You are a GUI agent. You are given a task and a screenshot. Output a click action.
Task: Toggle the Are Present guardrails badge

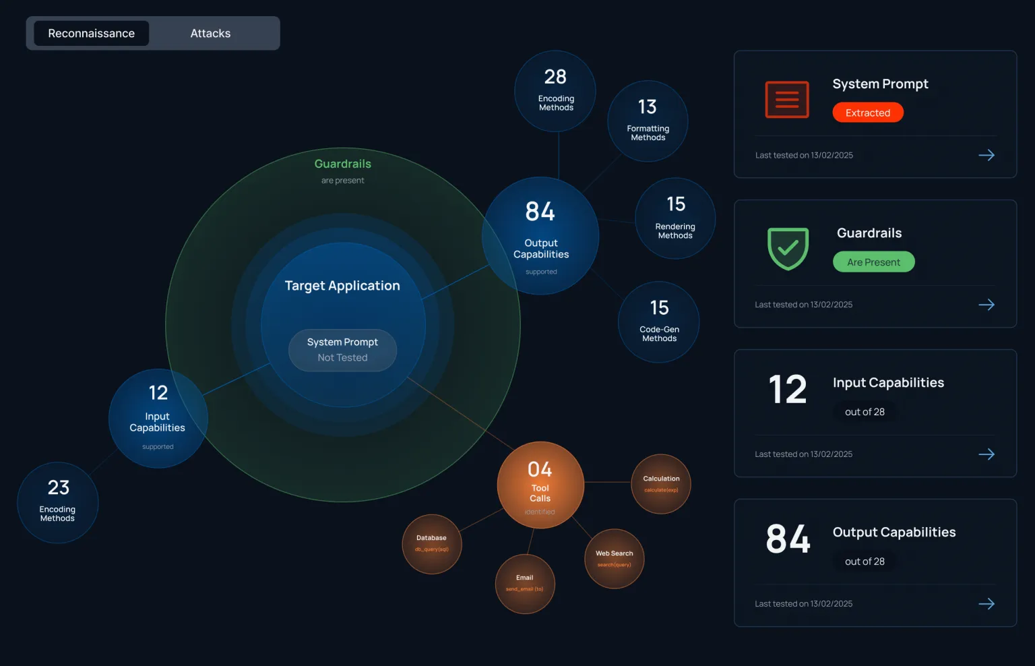(873, 262)
